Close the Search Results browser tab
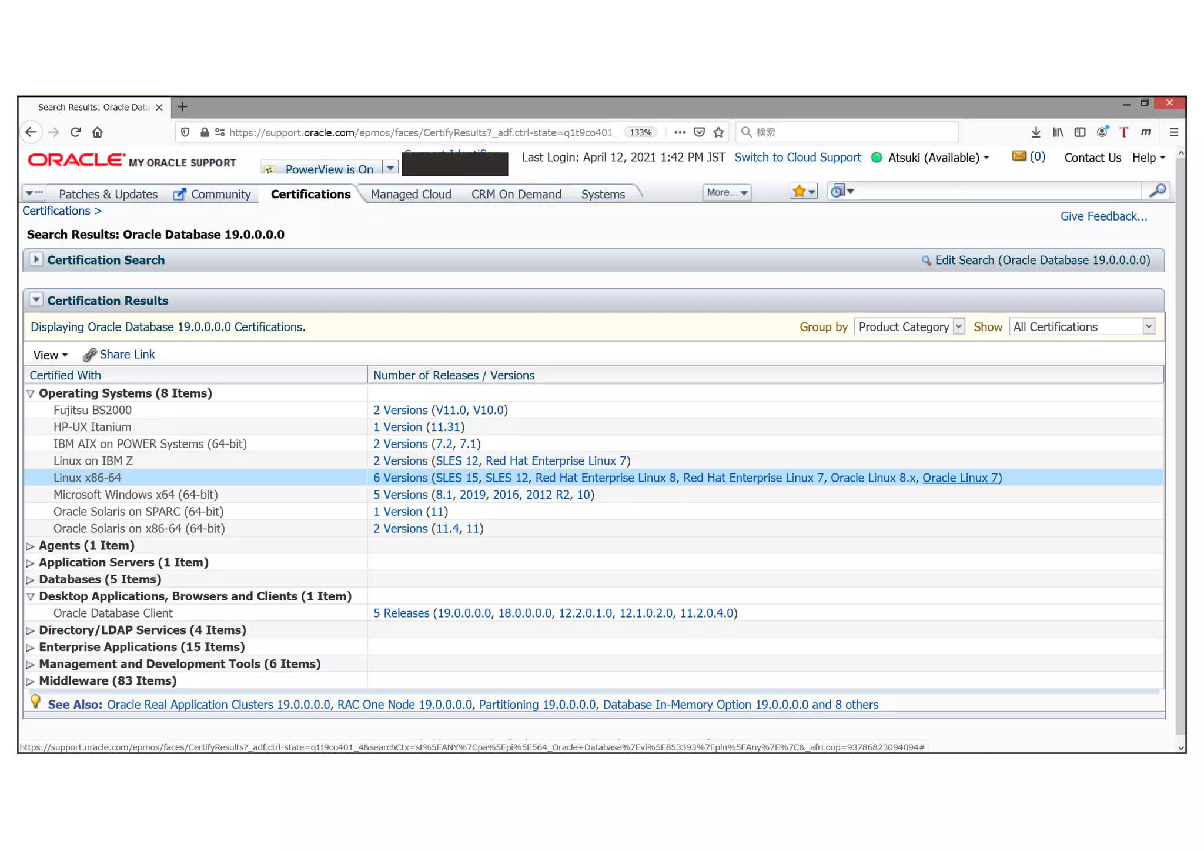This screenshot has height=851, width=1204. tap(159, 107)
